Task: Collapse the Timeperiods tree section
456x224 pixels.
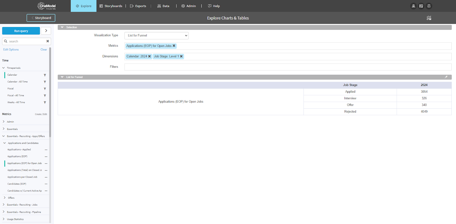Action: tap(4, 68)
